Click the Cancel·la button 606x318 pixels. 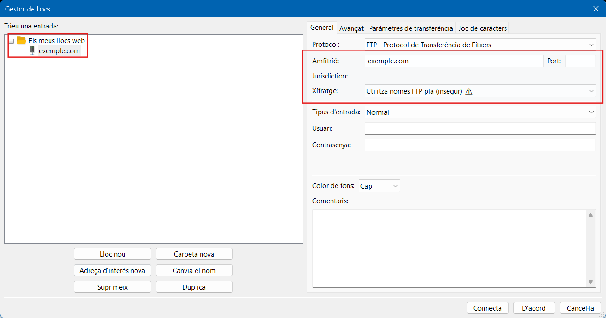pyautogui.click(x=580, y=308)
